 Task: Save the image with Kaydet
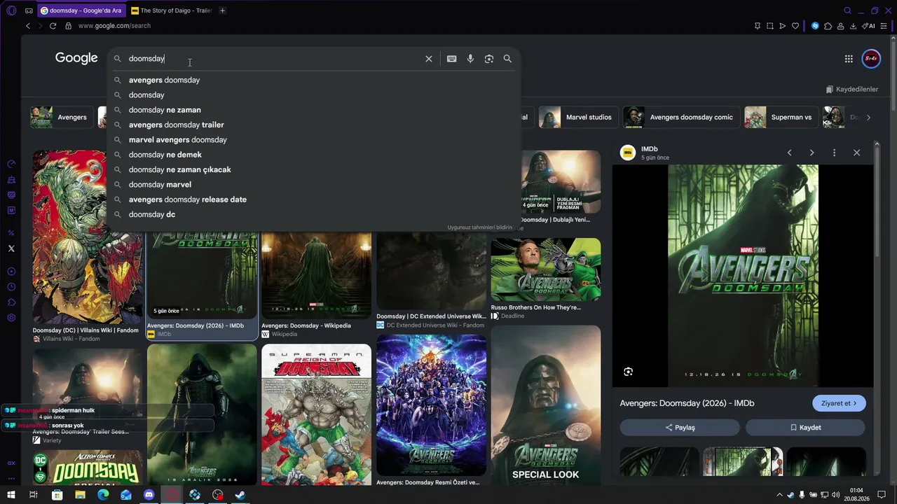[805, 428]
